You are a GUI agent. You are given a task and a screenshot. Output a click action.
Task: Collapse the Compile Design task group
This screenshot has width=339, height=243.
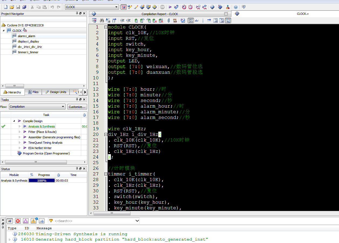pyautogui.click(x=14, y=121)
